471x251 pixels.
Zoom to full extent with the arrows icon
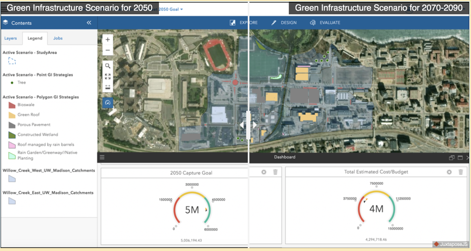108,76
